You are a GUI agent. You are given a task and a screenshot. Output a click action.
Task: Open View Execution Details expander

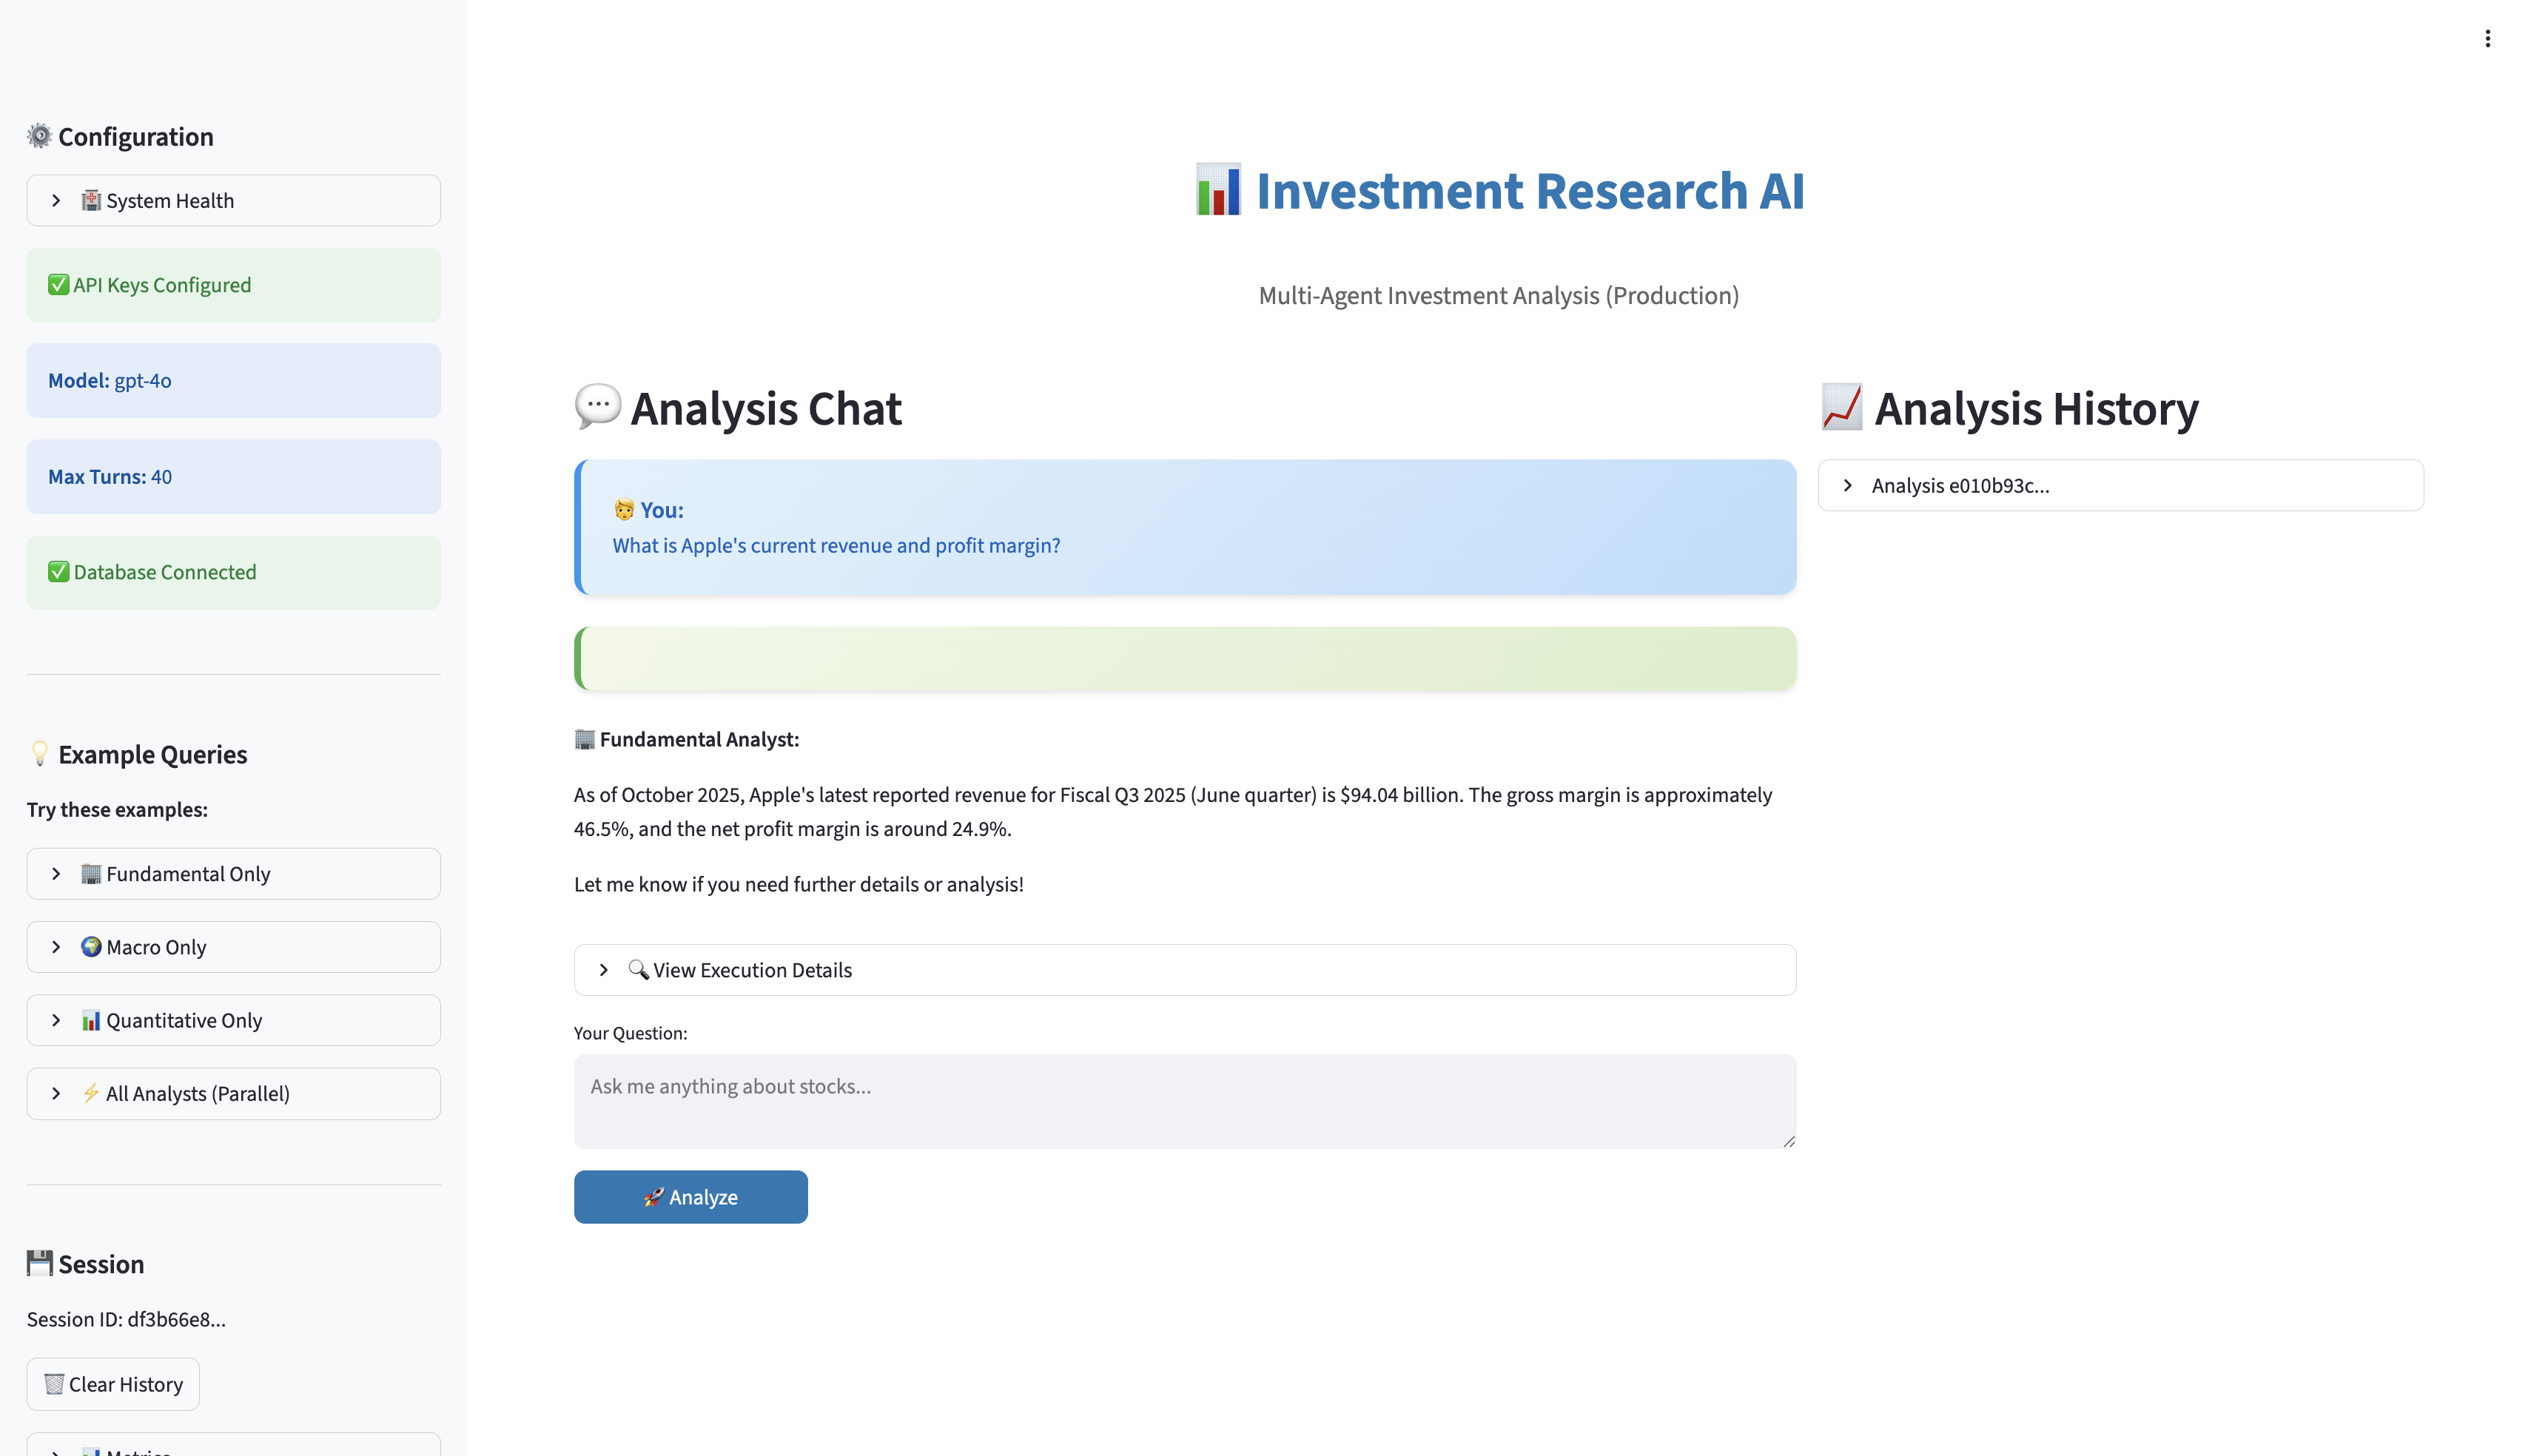(x=1184, y=969)
